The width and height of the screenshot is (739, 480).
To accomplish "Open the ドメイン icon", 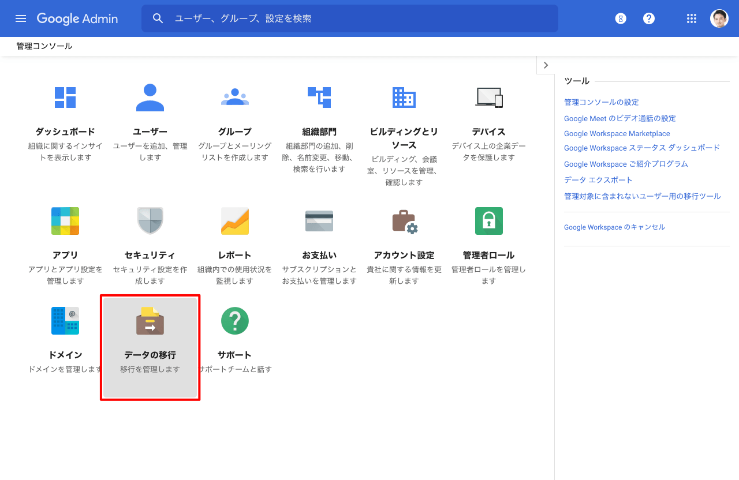I will coord(65,321).
